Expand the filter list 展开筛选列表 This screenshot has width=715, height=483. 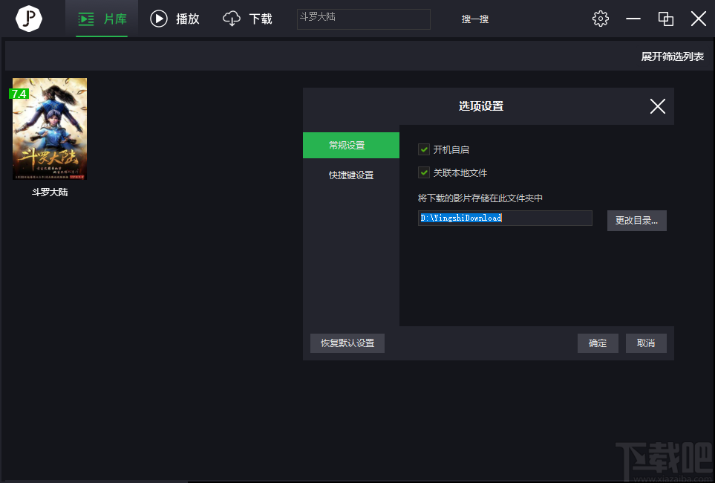(x=672, y=56)
